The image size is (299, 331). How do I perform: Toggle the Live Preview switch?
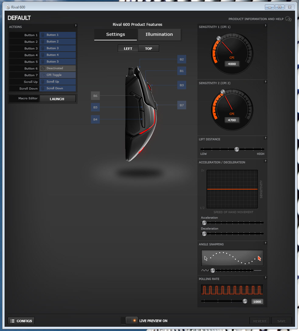point(130,321)
